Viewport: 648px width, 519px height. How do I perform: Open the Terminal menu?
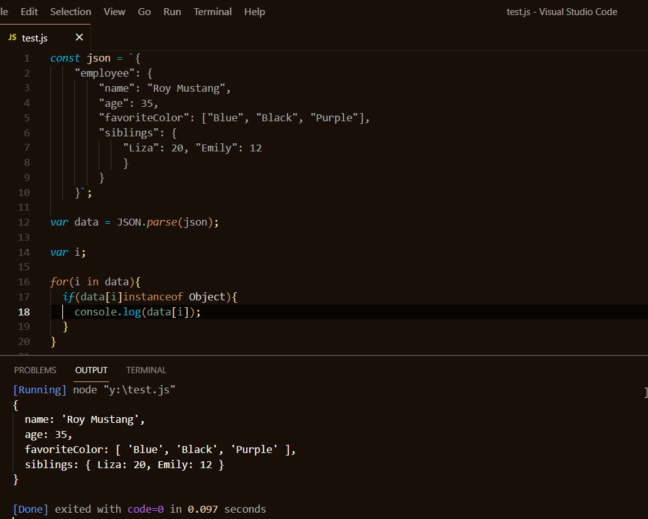pyautogui.click(x=212, y=11)
